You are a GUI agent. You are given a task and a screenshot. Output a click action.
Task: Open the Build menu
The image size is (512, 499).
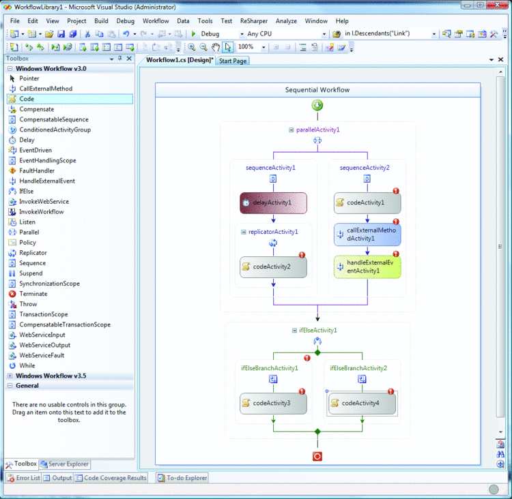coord(101,21)
